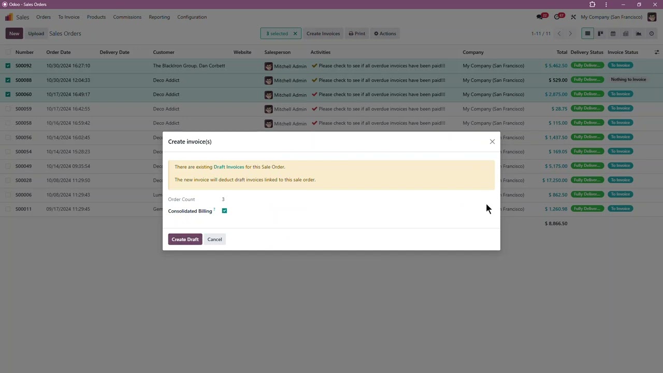Click the Odoo Sales app logo

(x=9, y=17)
